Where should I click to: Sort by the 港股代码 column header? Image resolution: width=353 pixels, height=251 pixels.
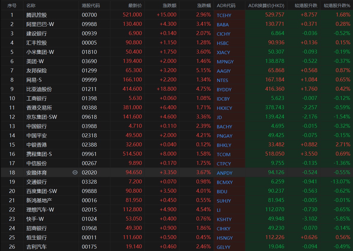pos(91,6)
